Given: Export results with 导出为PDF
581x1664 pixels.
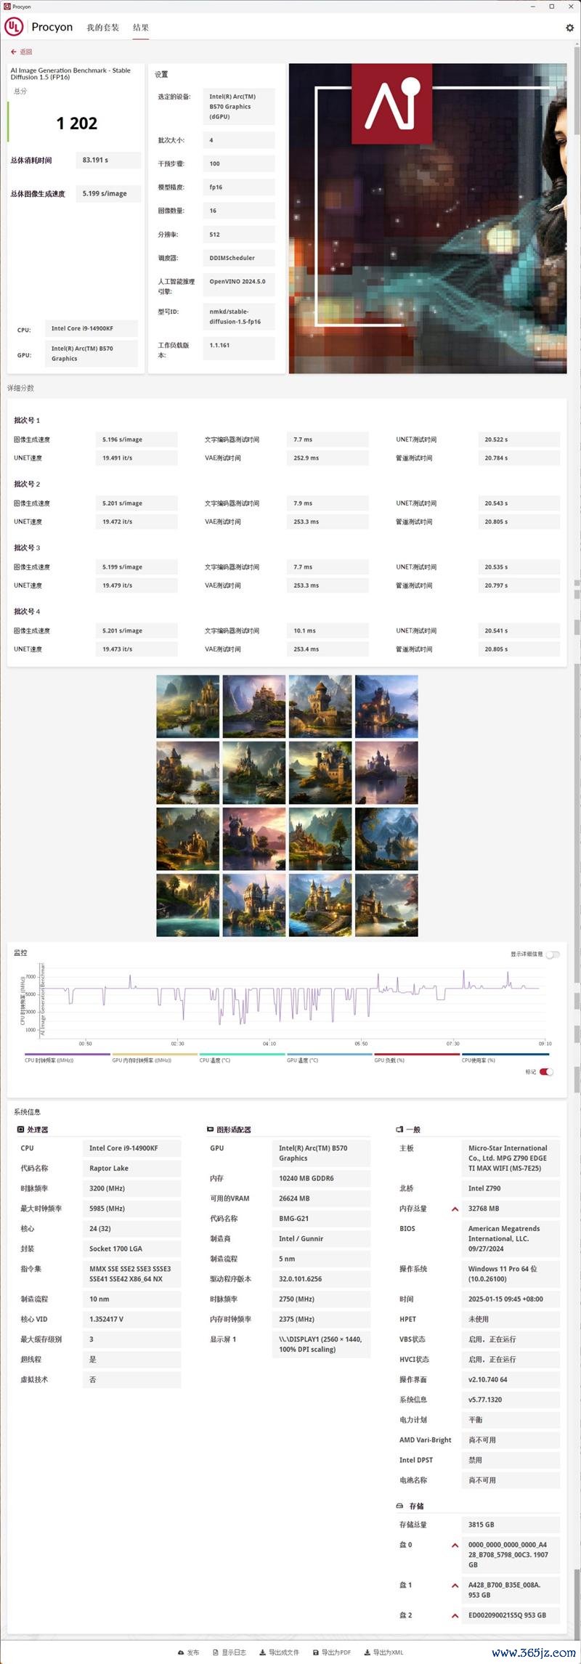Looking at the screenshot, I should point(332,1652).
